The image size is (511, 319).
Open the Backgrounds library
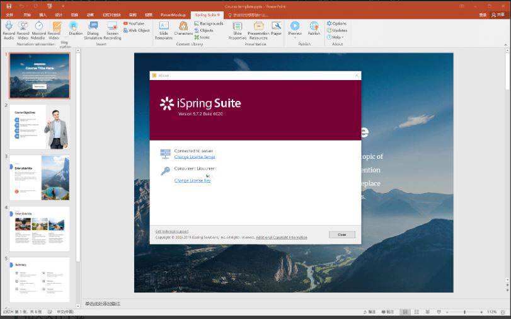point(209,23)
